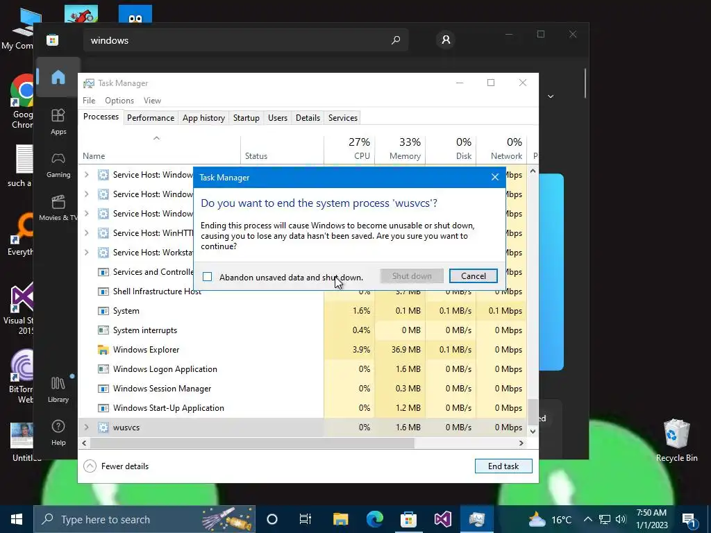
Task: Click the Windows Logon Application icon
Action: pos(103,369)
